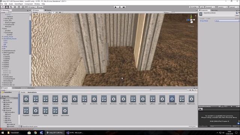Open Chrome from the taskbar

(35, 133)
